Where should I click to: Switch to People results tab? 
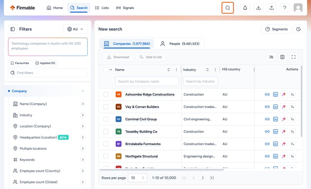(180, 43)
